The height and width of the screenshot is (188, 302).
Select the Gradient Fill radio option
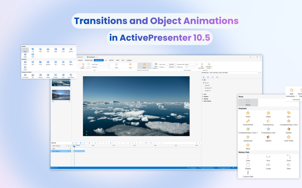tap(207, 88)
